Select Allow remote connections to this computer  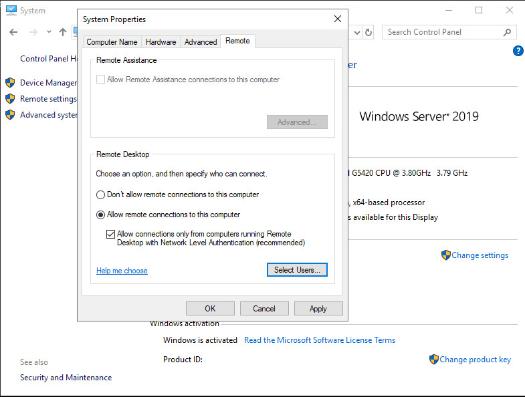101,215
